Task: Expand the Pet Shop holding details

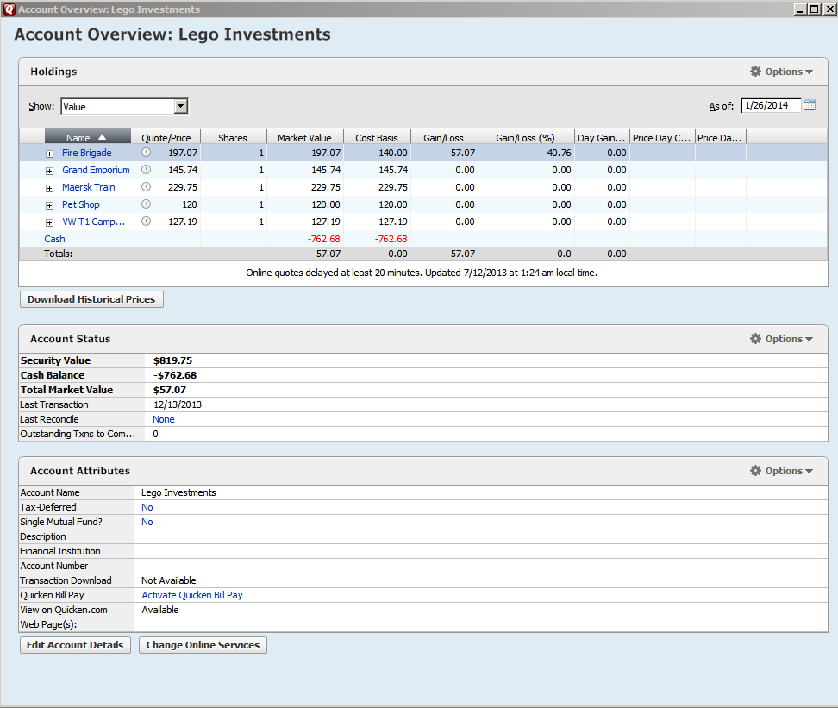Action: point(50,205)
